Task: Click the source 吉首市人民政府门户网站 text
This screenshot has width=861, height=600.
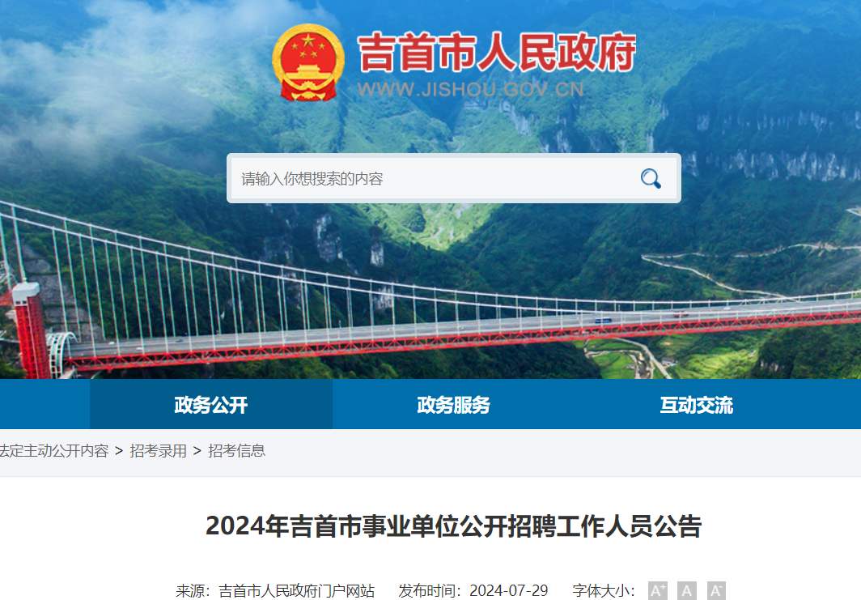Action: [x=296, y=590]
